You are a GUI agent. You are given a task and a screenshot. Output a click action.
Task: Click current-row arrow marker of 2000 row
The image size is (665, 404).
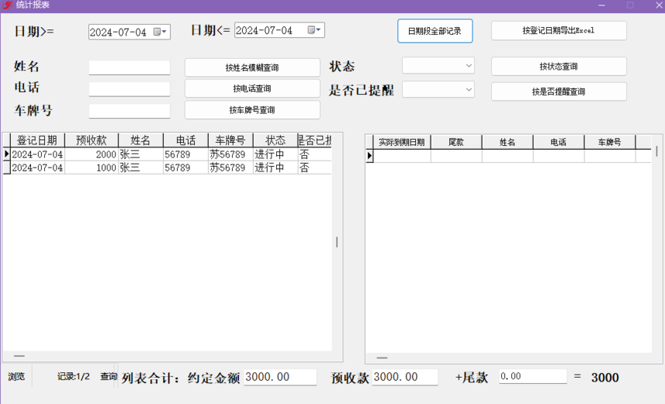6,154
